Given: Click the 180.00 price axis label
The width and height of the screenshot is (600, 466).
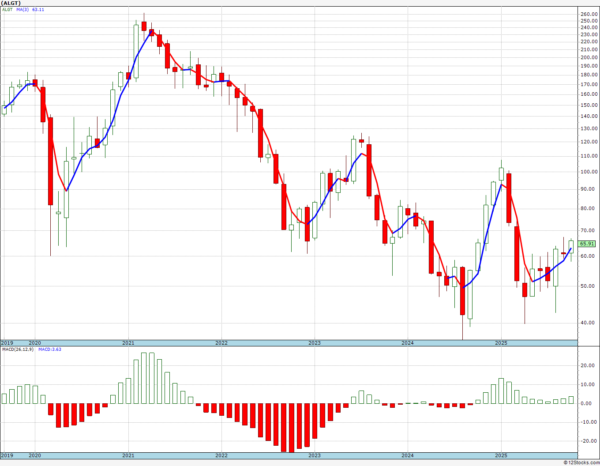Looking at the screenshot, I should [x=589, y=75].
